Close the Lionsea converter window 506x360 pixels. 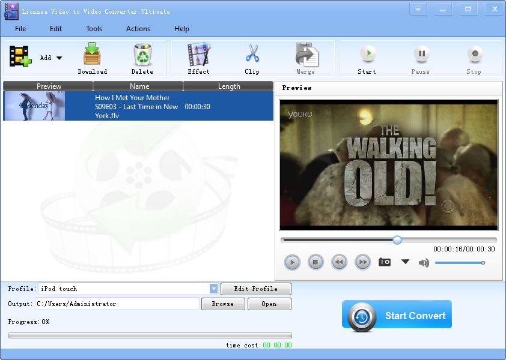tap(495, 9)
